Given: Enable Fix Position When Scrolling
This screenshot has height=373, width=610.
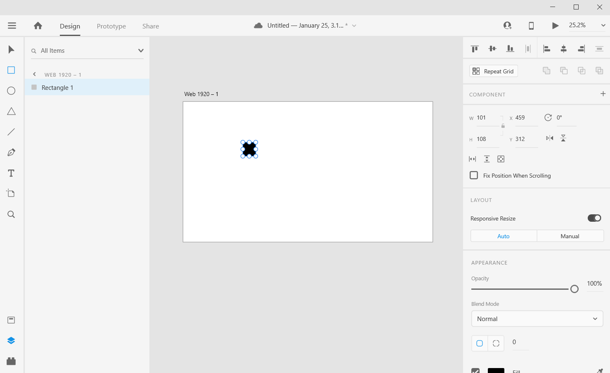Looking at the screenshot, I should coord(474,175).
